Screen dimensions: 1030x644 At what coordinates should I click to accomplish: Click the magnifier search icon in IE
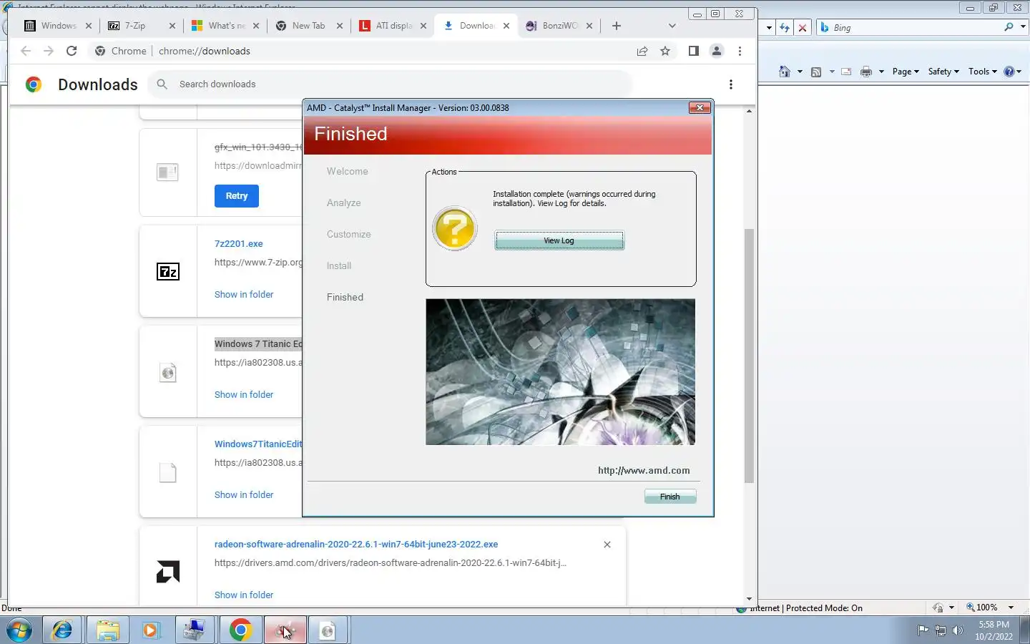tap(1009, 27)
